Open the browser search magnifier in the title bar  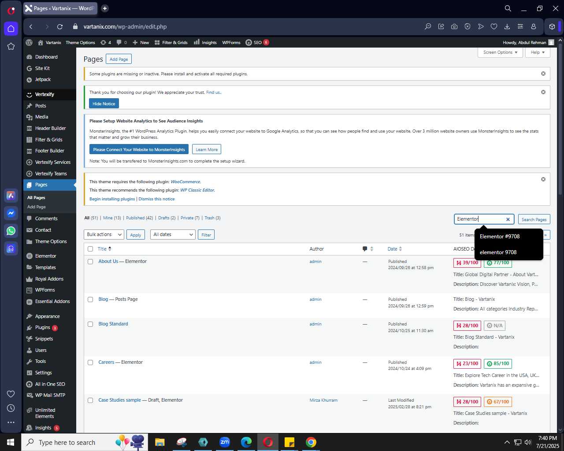508,8
